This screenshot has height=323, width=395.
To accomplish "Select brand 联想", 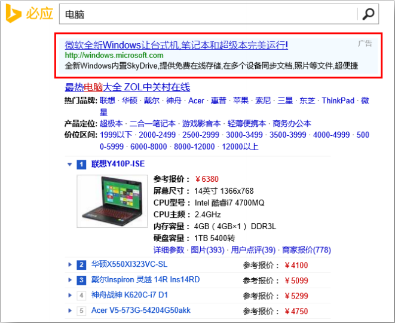I will coord(108,100).
